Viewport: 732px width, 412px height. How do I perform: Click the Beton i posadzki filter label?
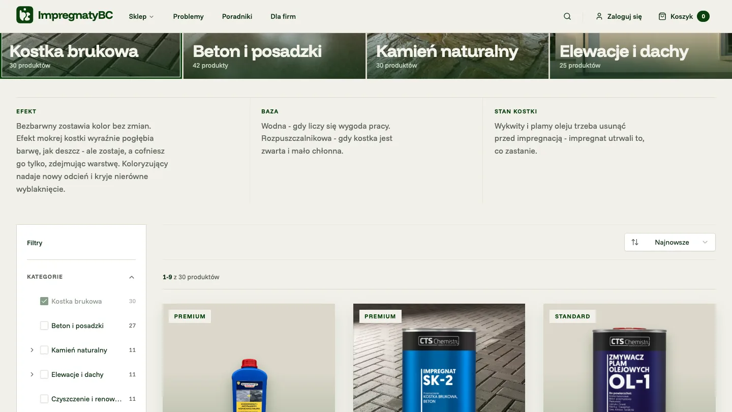click(x=77, y=326)
